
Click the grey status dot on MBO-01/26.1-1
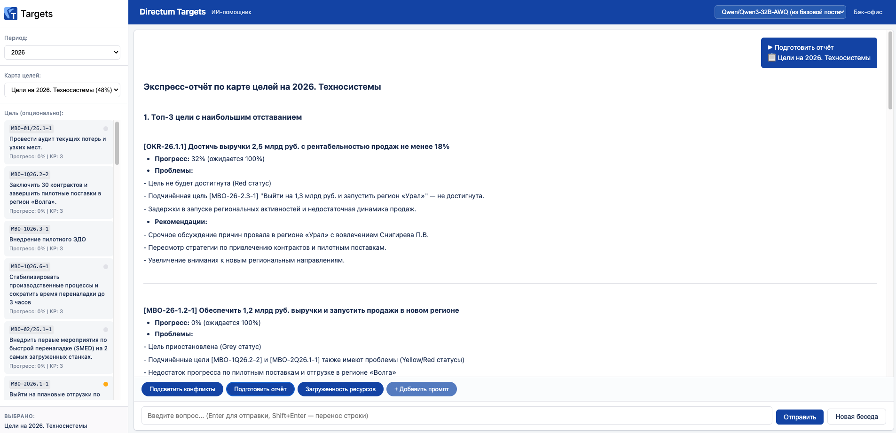(106, 129)
